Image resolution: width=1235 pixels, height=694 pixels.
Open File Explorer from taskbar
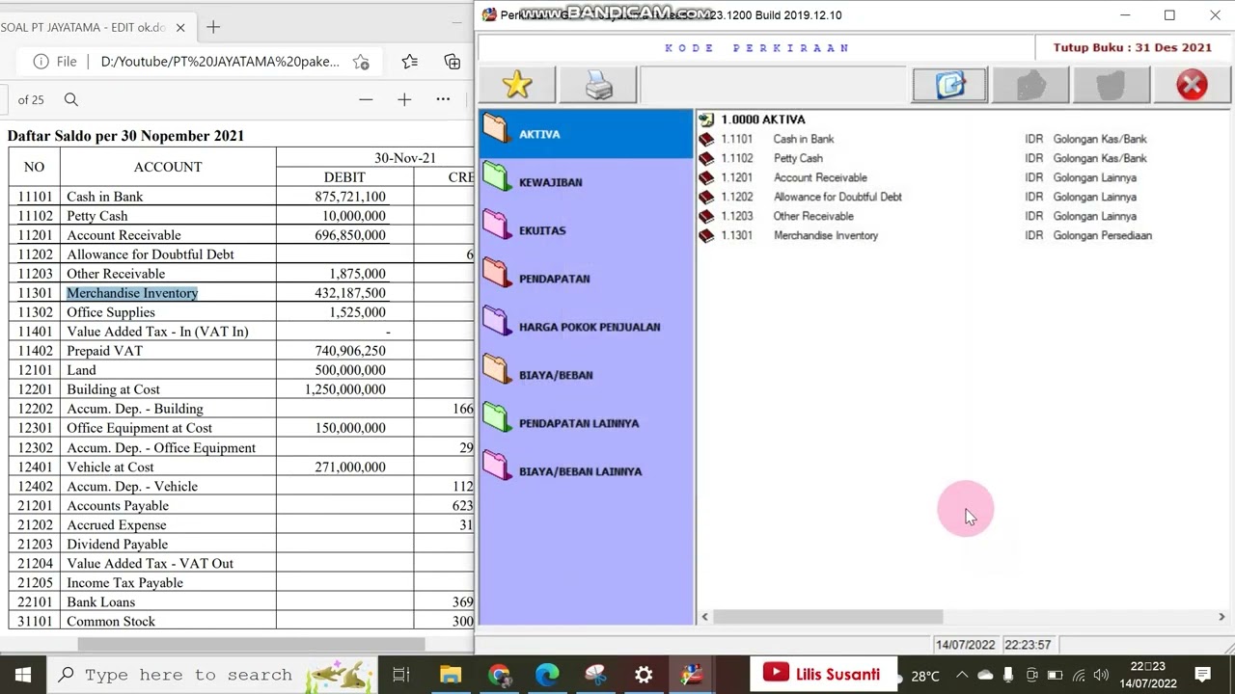451,675
